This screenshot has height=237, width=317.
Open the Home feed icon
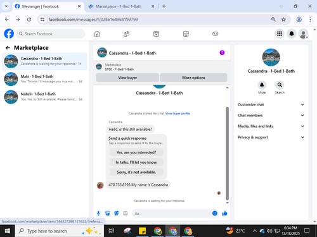(97, 33)
